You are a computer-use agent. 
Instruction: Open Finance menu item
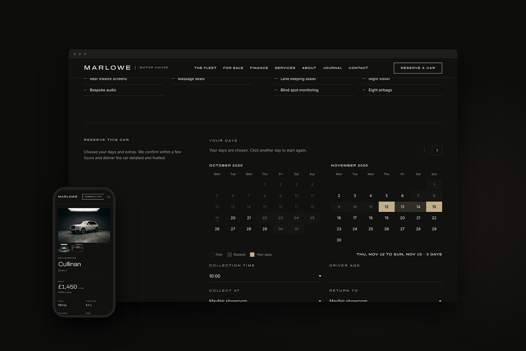coord(259,68)
